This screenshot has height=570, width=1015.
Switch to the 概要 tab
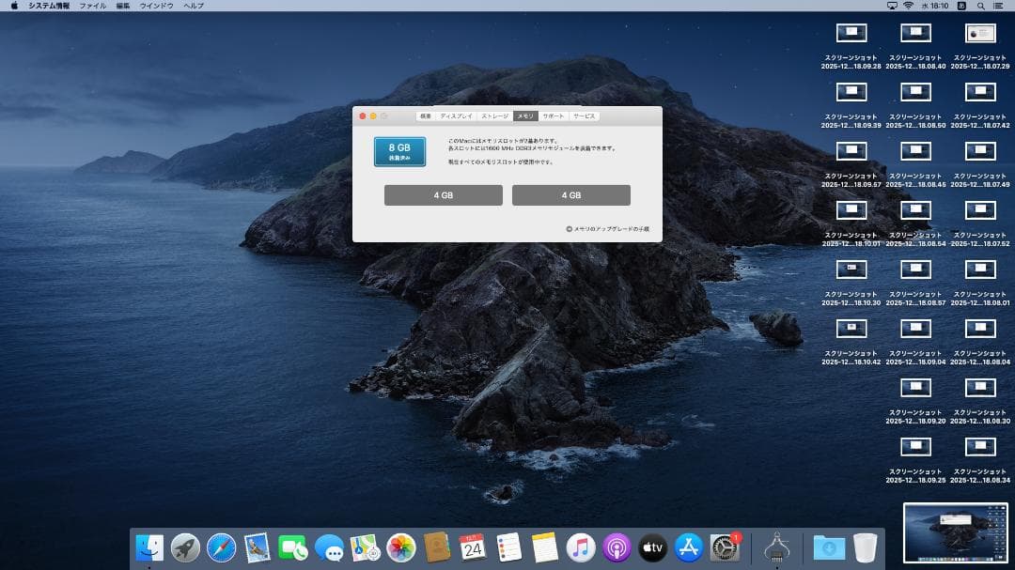[x=426, y=116]
